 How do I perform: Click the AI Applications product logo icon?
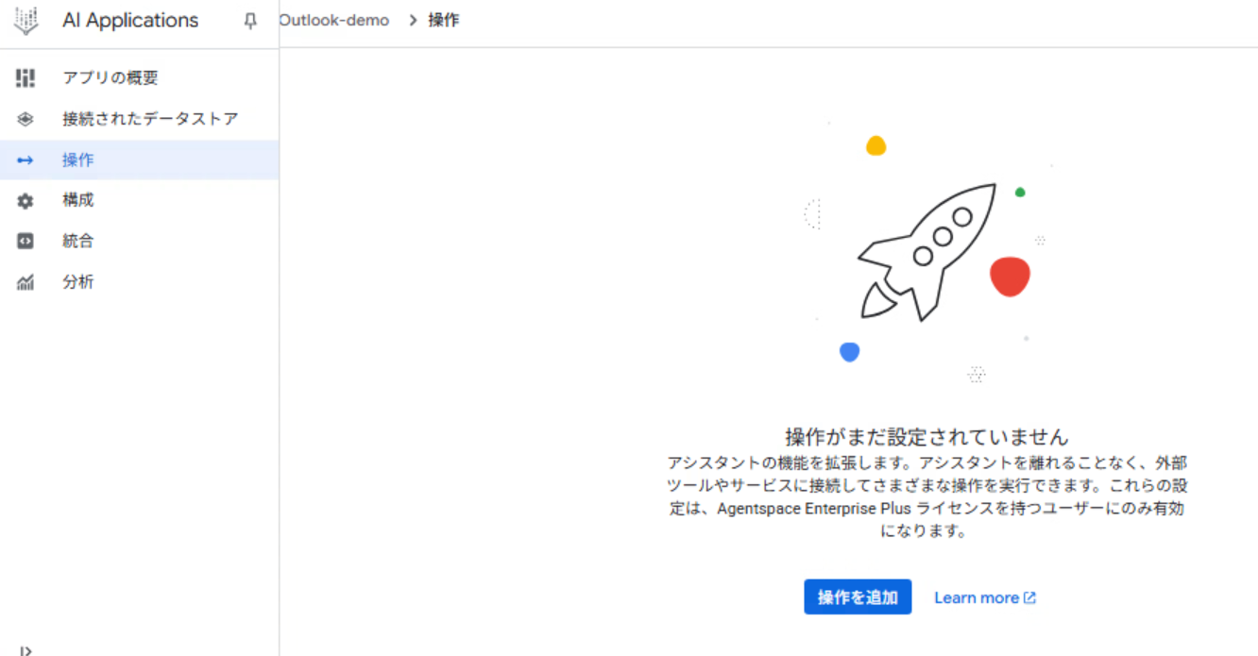[25, 20]
